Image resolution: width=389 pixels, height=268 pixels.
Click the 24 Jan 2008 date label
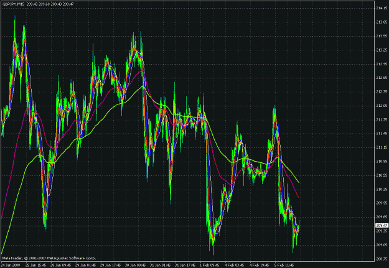pyautogui.click(x=9, y=265)
